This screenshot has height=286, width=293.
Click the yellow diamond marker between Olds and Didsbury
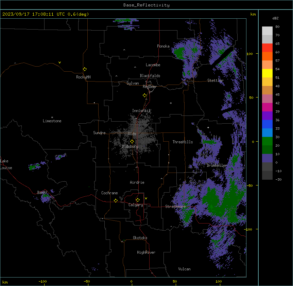point(132,142)
